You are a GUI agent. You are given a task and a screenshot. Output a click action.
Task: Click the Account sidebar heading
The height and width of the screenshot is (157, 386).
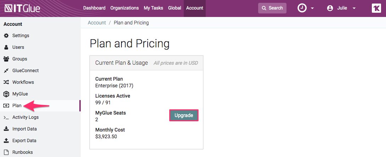point(13,24)
